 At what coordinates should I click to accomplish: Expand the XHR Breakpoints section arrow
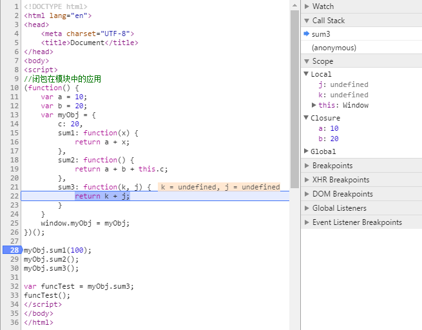click(307, 180)
